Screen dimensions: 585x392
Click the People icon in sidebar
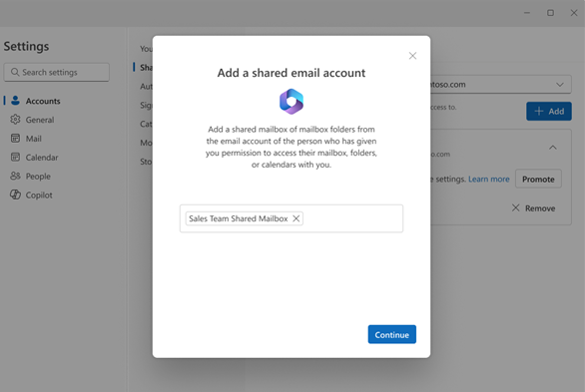coord(15,176)
